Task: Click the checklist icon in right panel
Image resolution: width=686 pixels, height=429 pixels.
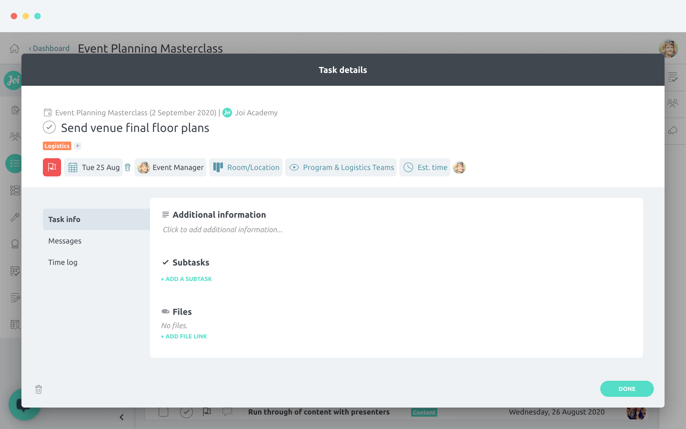Action: pos(672,77)
